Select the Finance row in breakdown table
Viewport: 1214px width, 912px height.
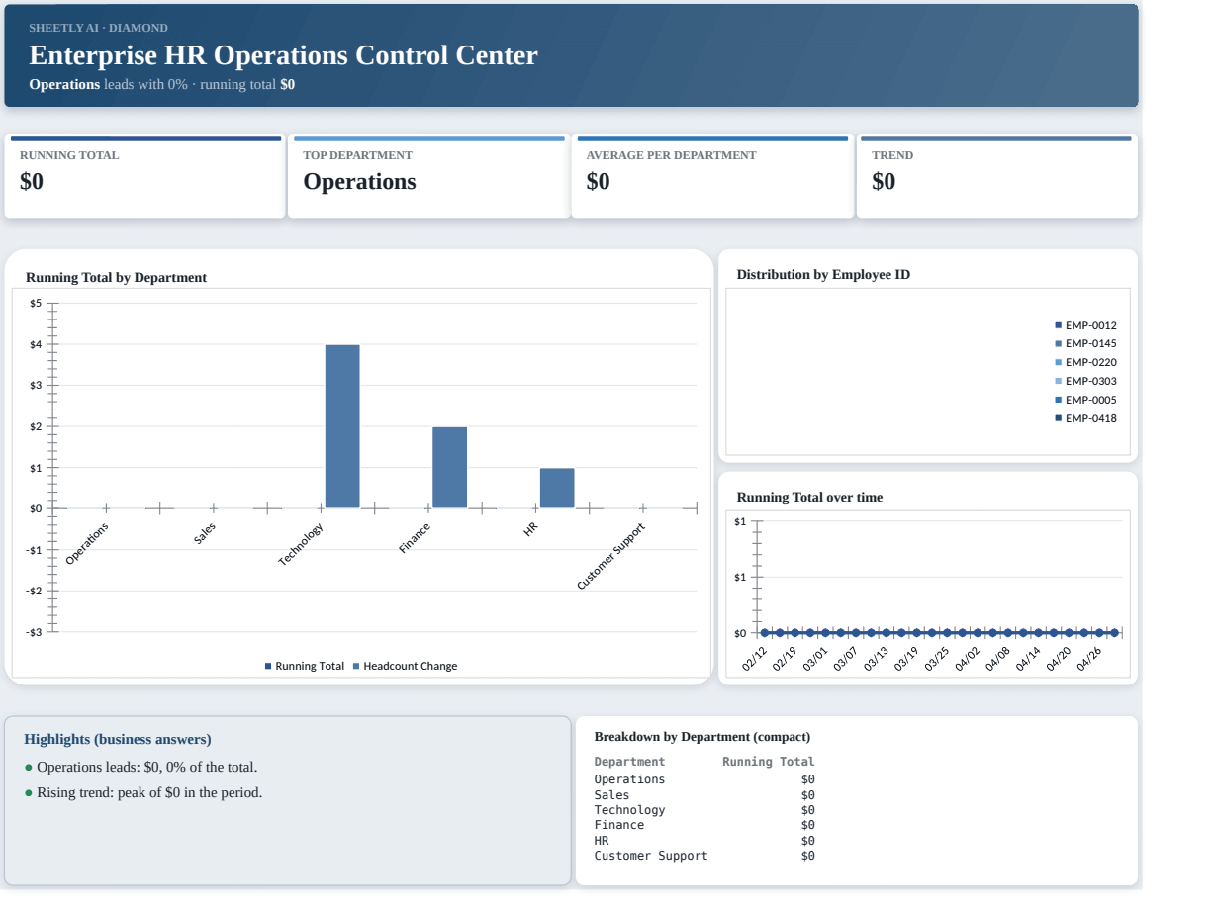click(704, 825)
